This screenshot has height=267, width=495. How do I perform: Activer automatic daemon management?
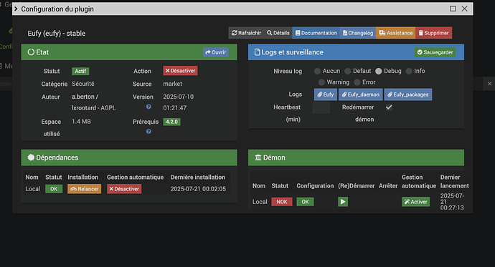tap(416, 202)
